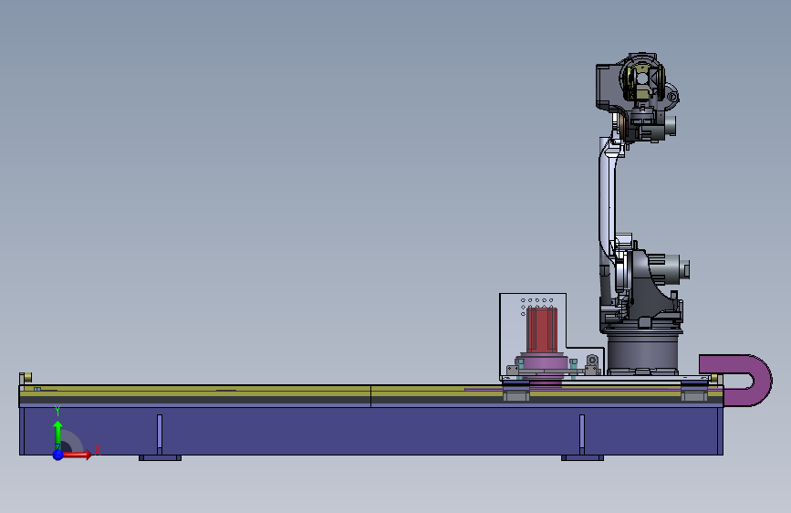
Task: Select the long blue base frame beam
Action: click(x=371, y=431)
